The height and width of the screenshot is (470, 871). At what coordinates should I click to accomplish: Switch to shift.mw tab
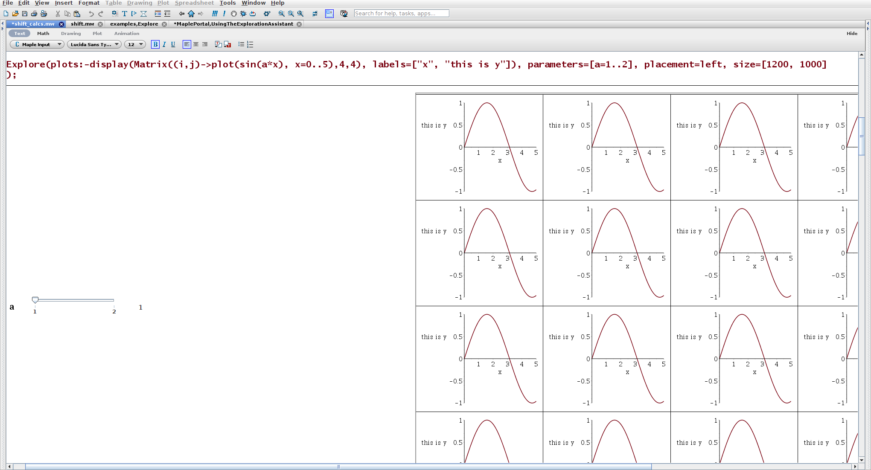(x=82, y=24)
